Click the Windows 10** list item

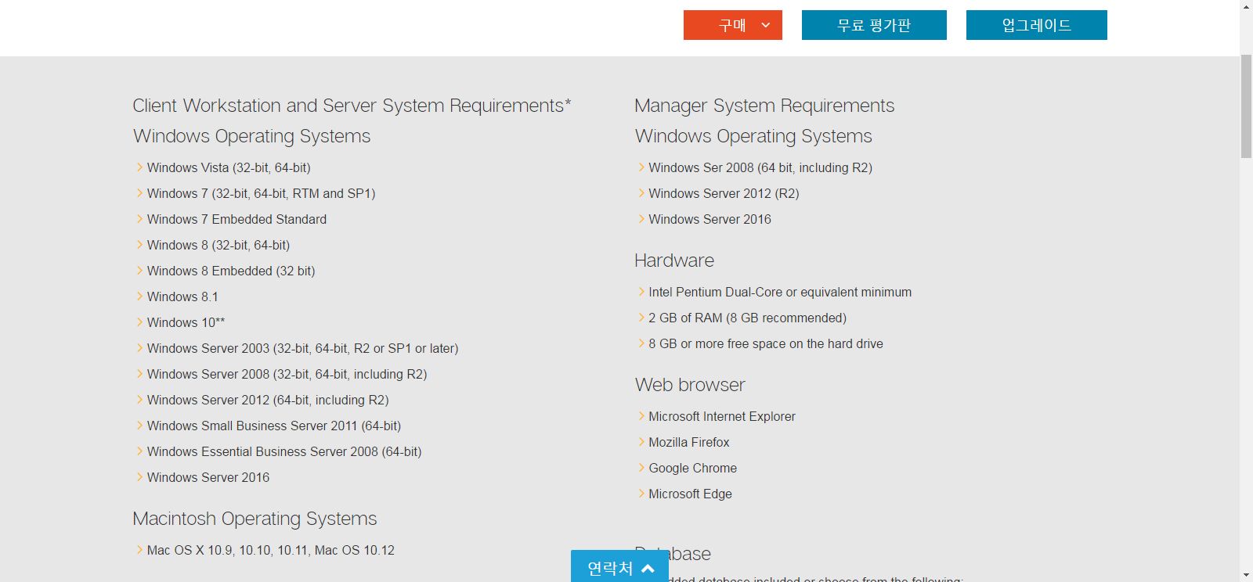(186, 322)
